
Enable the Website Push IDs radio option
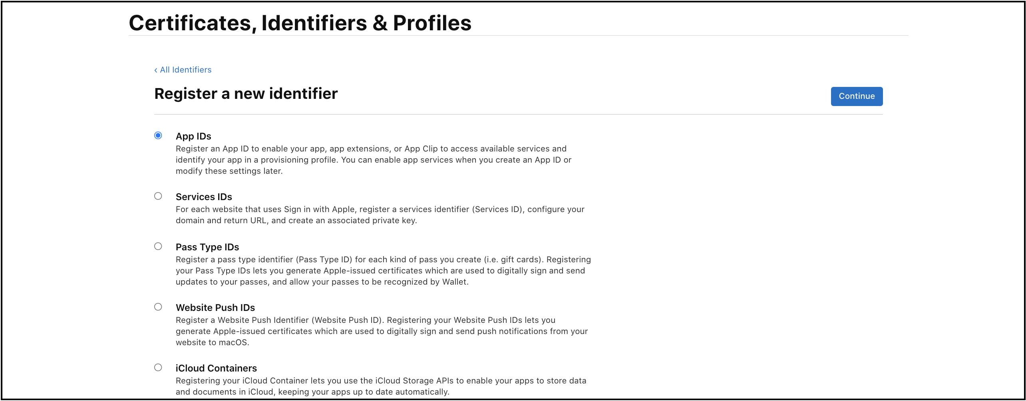[x=158, y=307]
